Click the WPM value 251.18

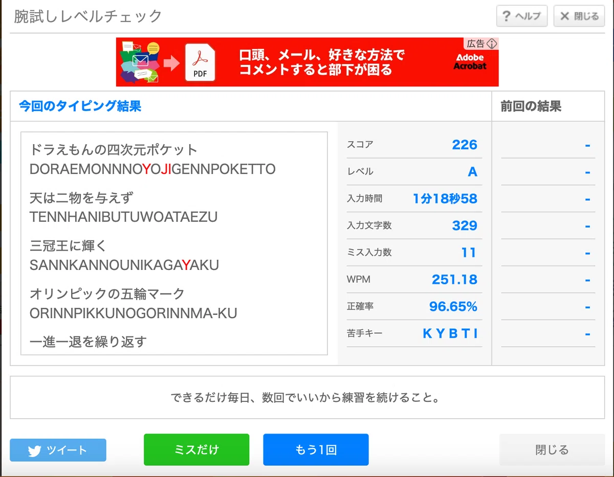[x=454, y=280]
